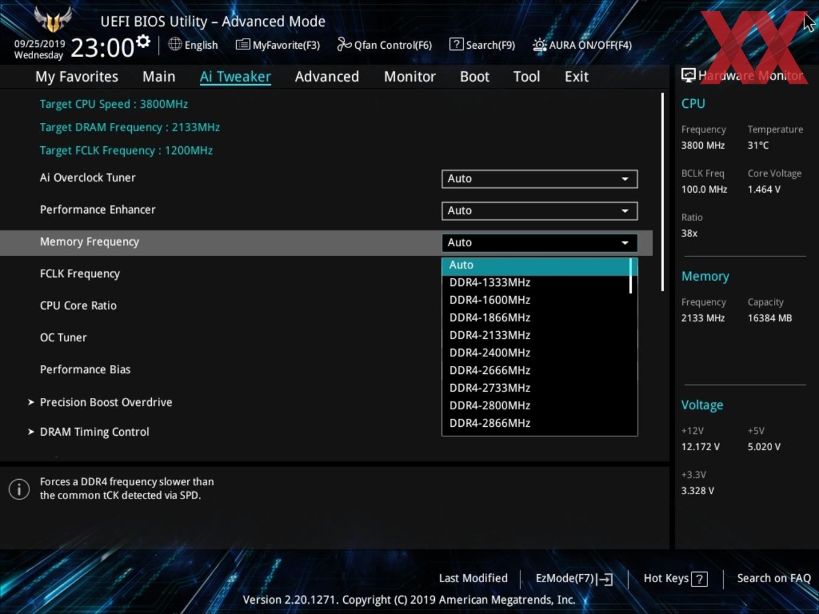Open the Ai Overclock Tuner dropdown
The height and width of the screenshot is (614, 819).
click(540, 179)
